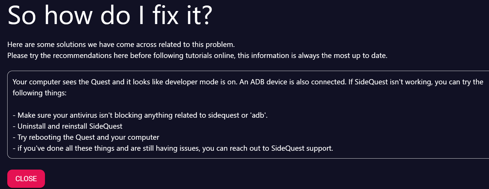Select the "Here are some solutions" intro line
Screen dimensions: 489x189
click(121, 44)
